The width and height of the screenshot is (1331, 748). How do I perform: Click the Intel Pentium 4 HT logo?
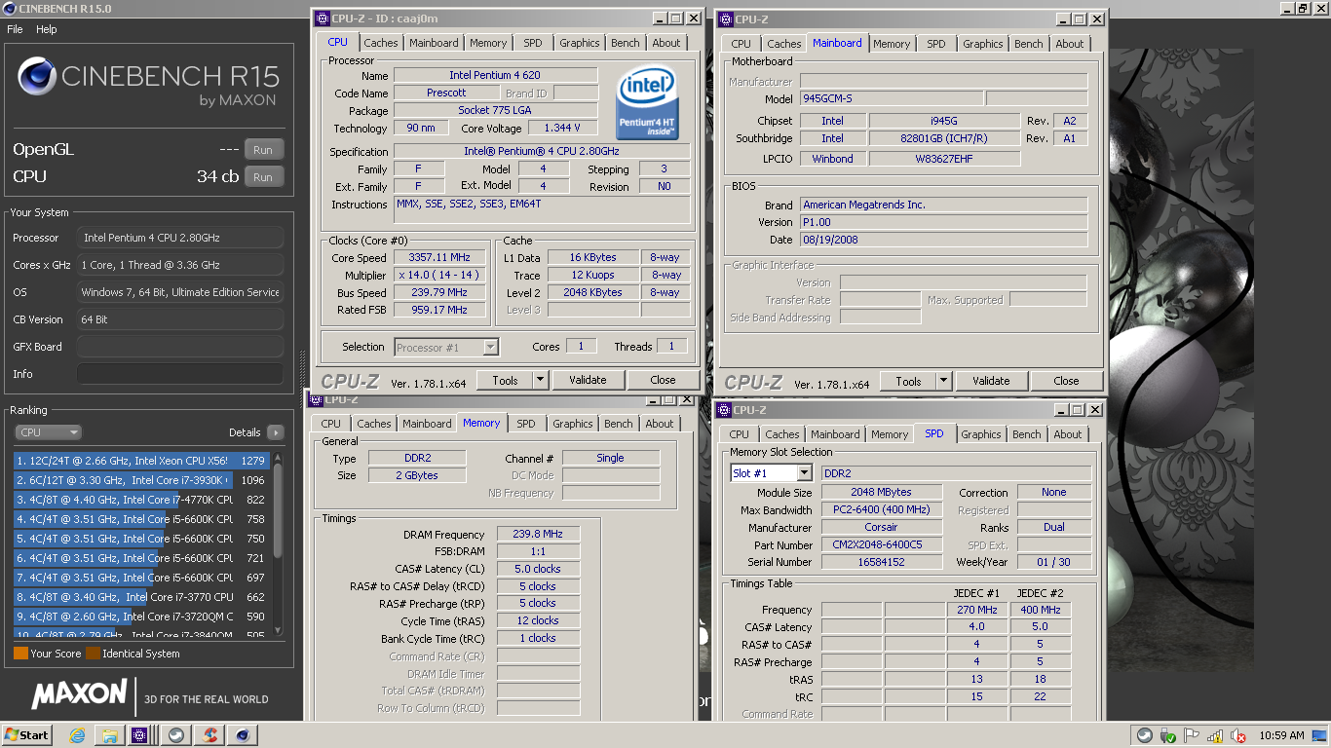[x=647, y=103]
